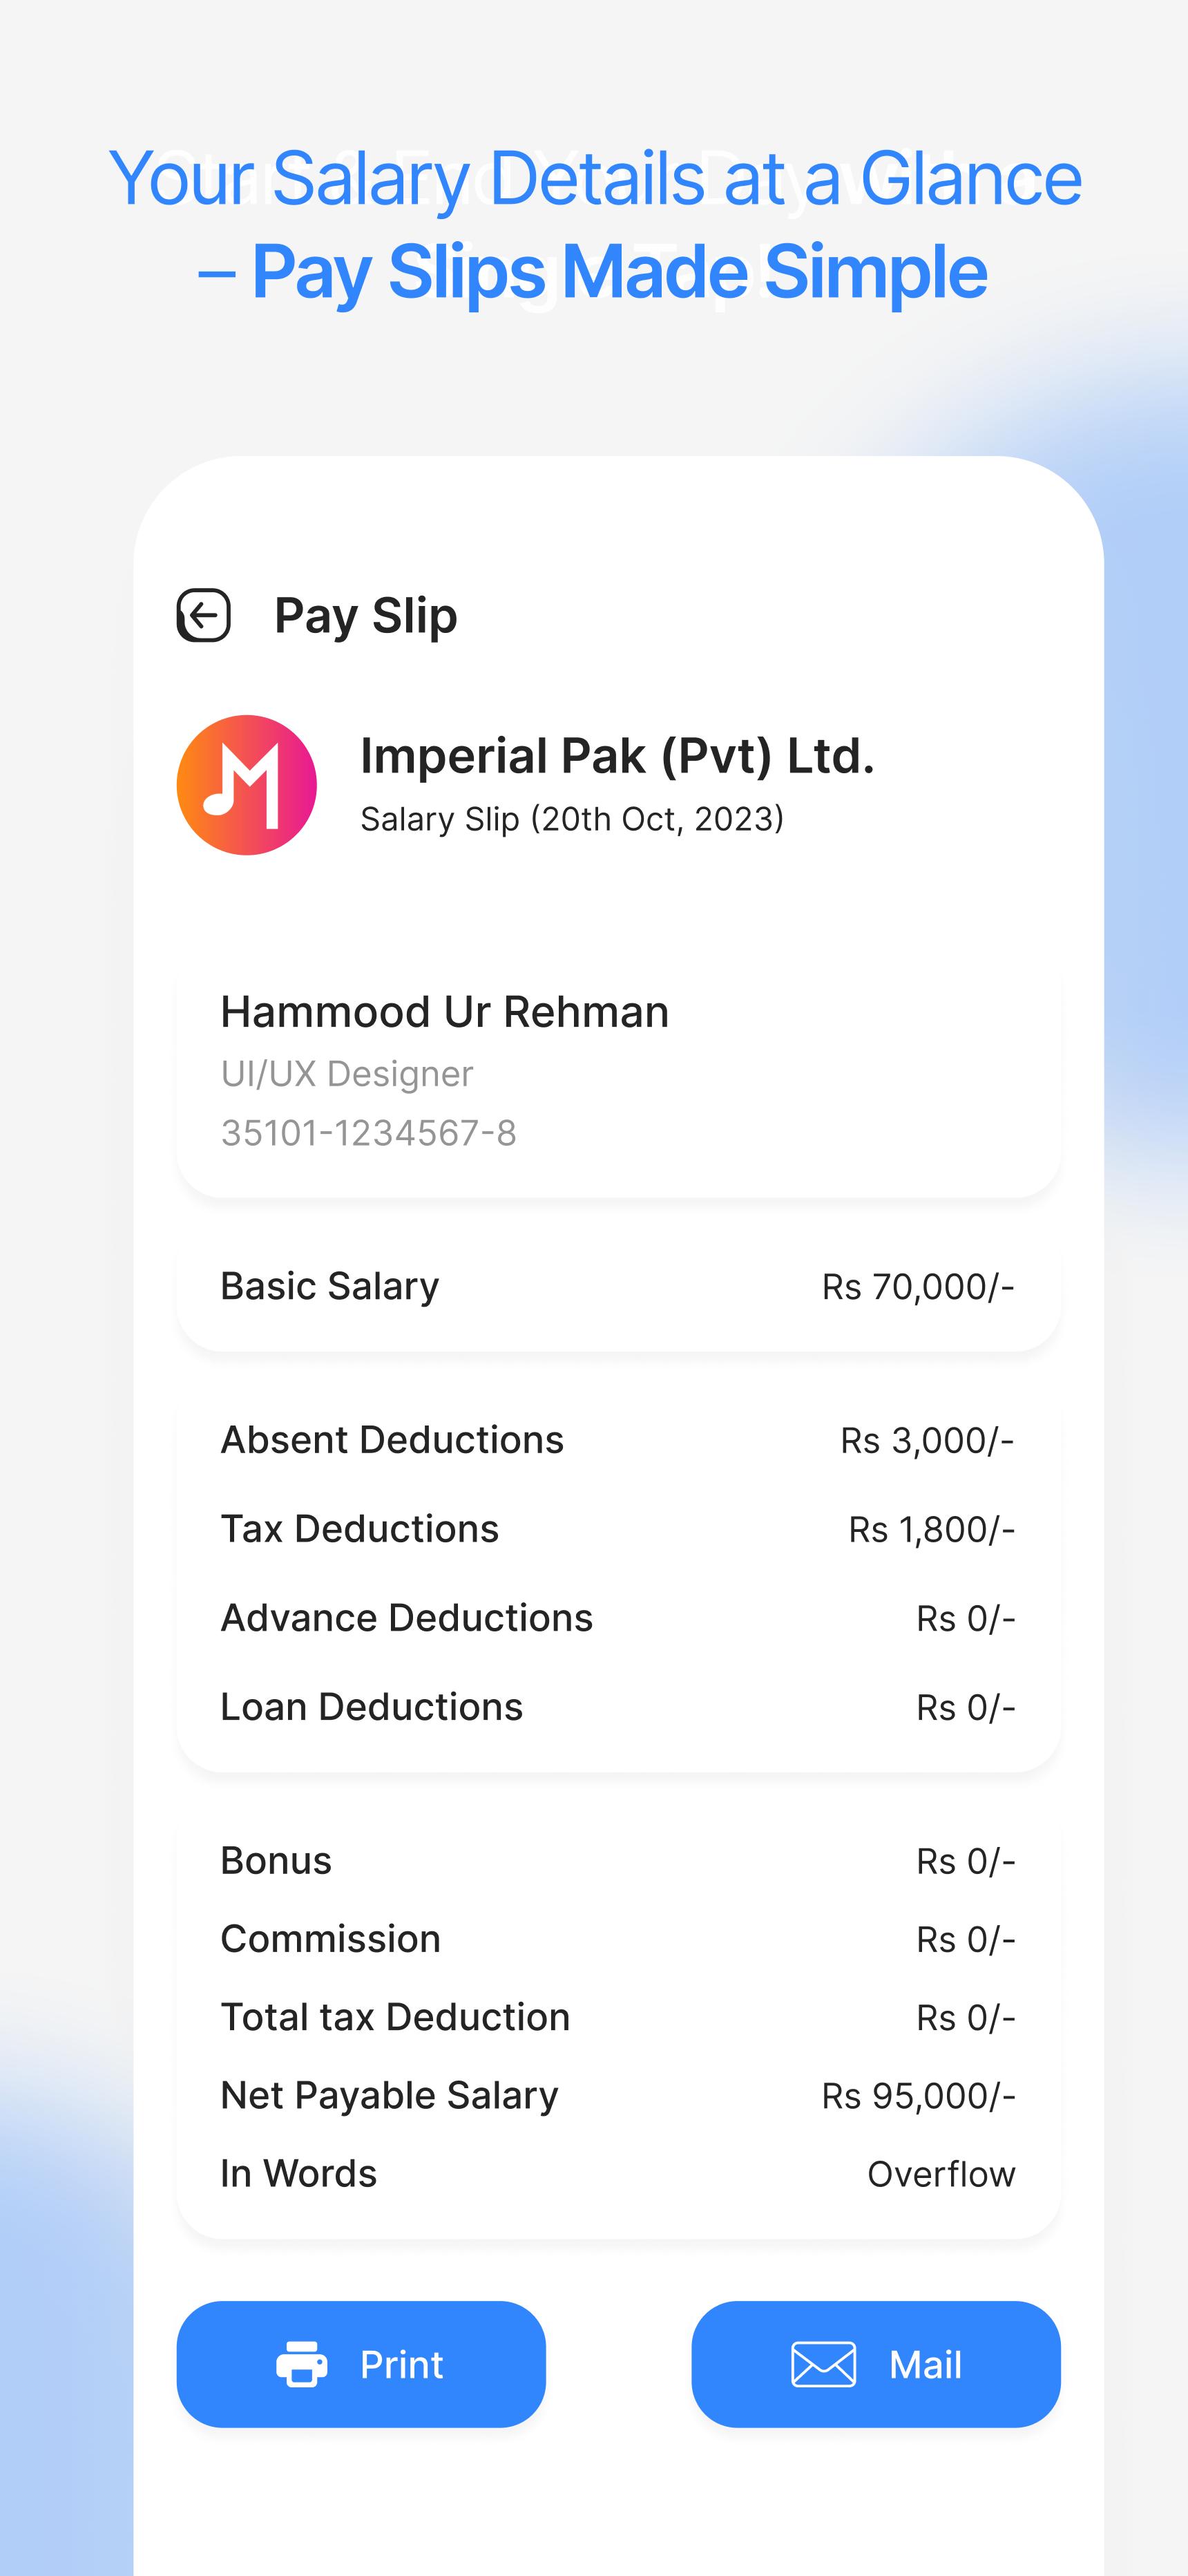1188x2576 pixels.
Task: Click the Imperial Pak company logo
Action: coord(247,785)
